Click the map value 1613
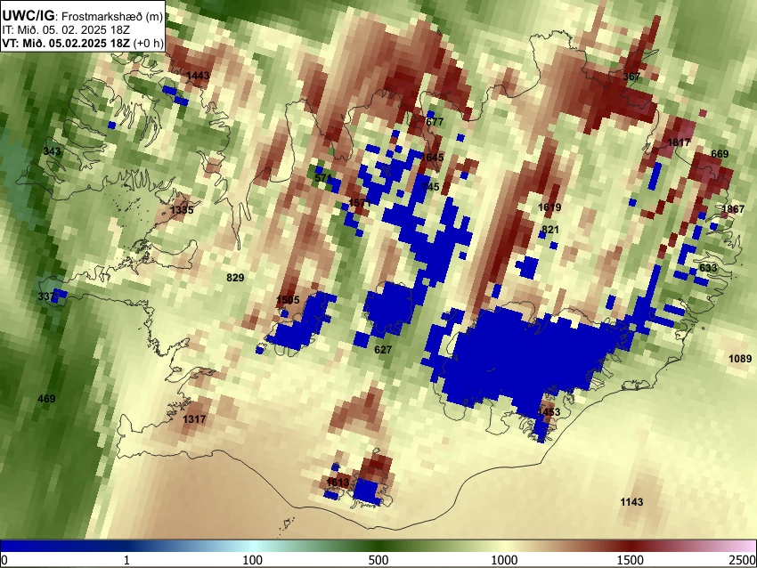Viewport: 757px width, 568px height. coord(338,483)
